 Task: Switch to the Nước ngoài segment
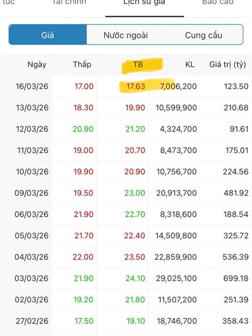tap(126, 35)
